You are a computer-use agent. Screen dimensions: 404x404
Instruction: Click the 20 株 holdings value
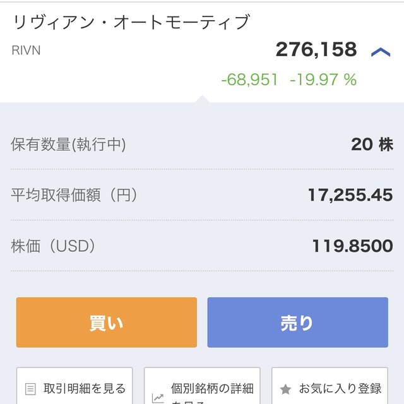(x=372, y=145)
